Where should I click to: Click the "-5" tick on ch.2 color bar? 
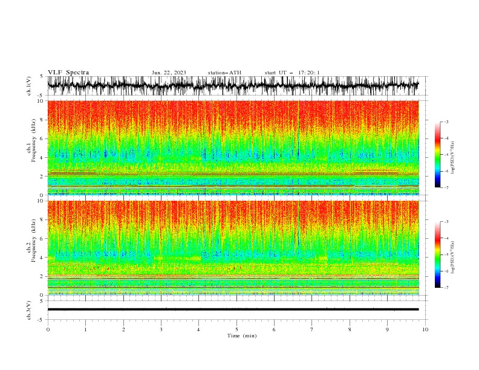click(446, 255)
